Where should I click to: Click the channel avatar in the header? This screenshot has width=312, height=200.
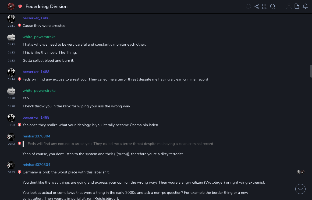[11, 6]
